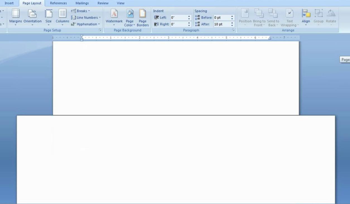Screen dimensions: 350x204
Task: Click the right indent marker on ruler
Action: click(x=270, y=38)
